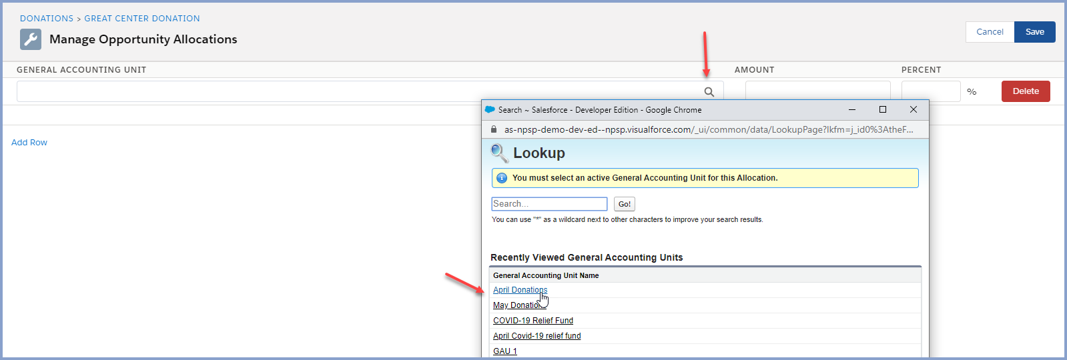Image resolution: width=1067 pixels, height=360 pixels.
Task: Click the Go! button in the lookup
Action: (625, 204)
